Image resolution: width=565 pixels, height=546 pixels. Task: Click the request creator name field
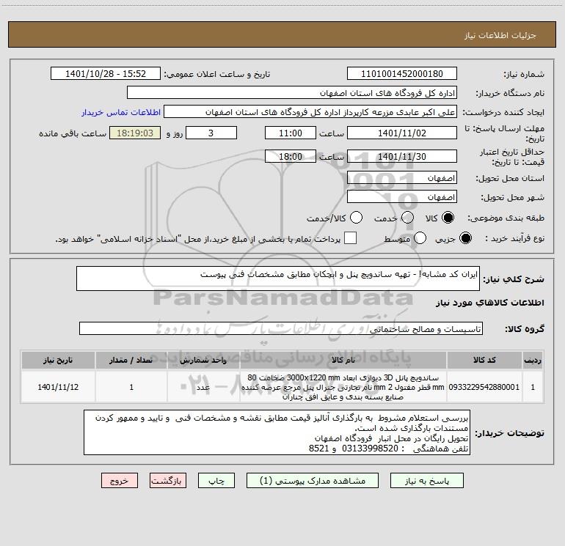(310, 112)
